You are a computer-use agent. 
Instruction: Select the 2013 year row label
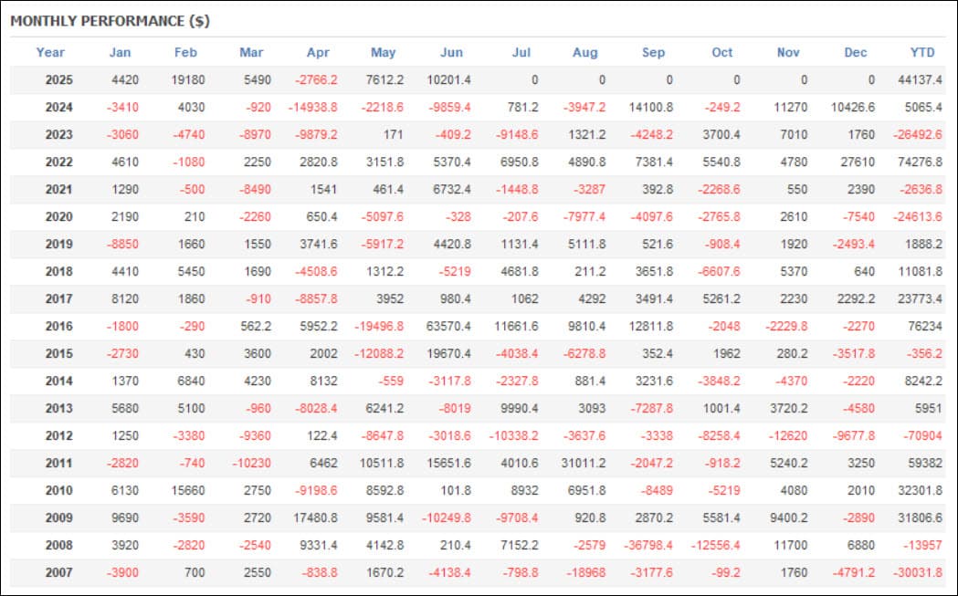pyautogui.click(x=58, y=409)
